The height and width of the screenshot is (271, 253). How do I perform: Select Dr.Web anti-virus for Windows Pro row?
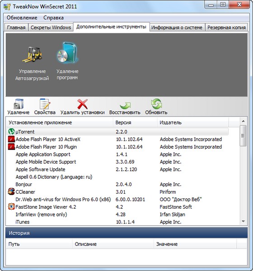(x=117, y=199)
